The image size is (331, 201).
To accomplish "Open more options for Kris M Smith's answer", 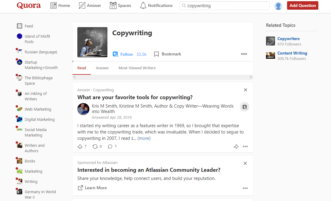I will [245, 146].
